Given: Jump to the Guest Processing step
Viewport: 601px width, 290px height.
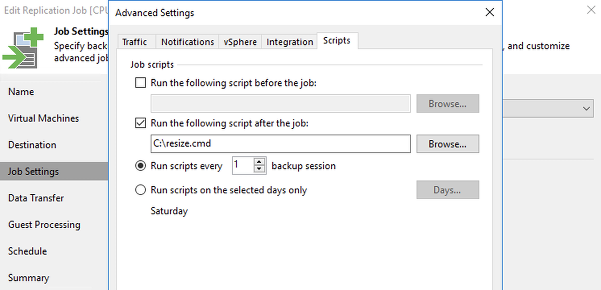Looking at the screenshot, I should click(44, 225).
